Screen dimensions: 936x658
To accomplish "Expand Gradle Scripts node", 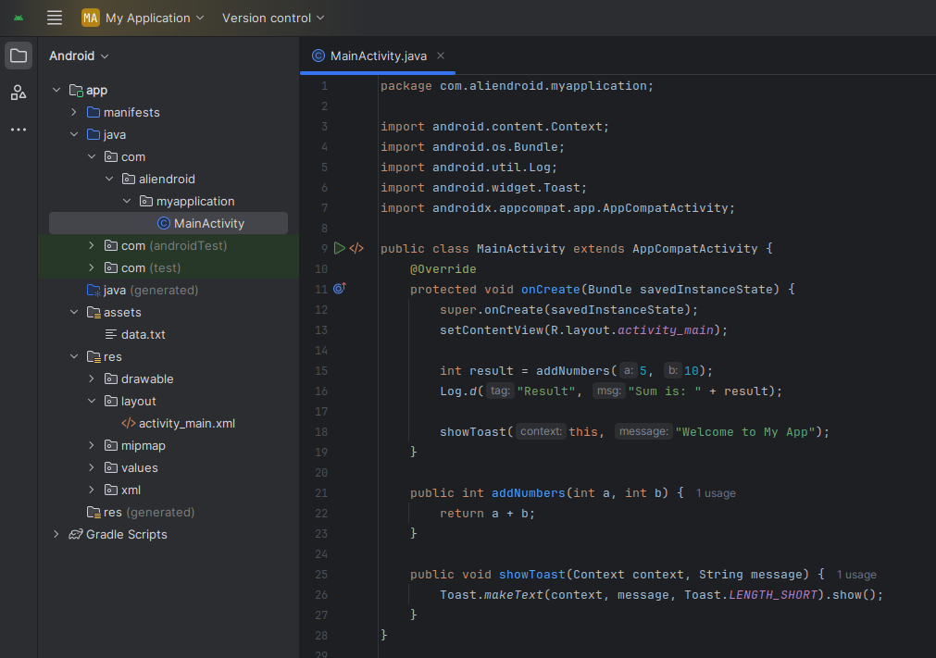I will coord(56,535).
